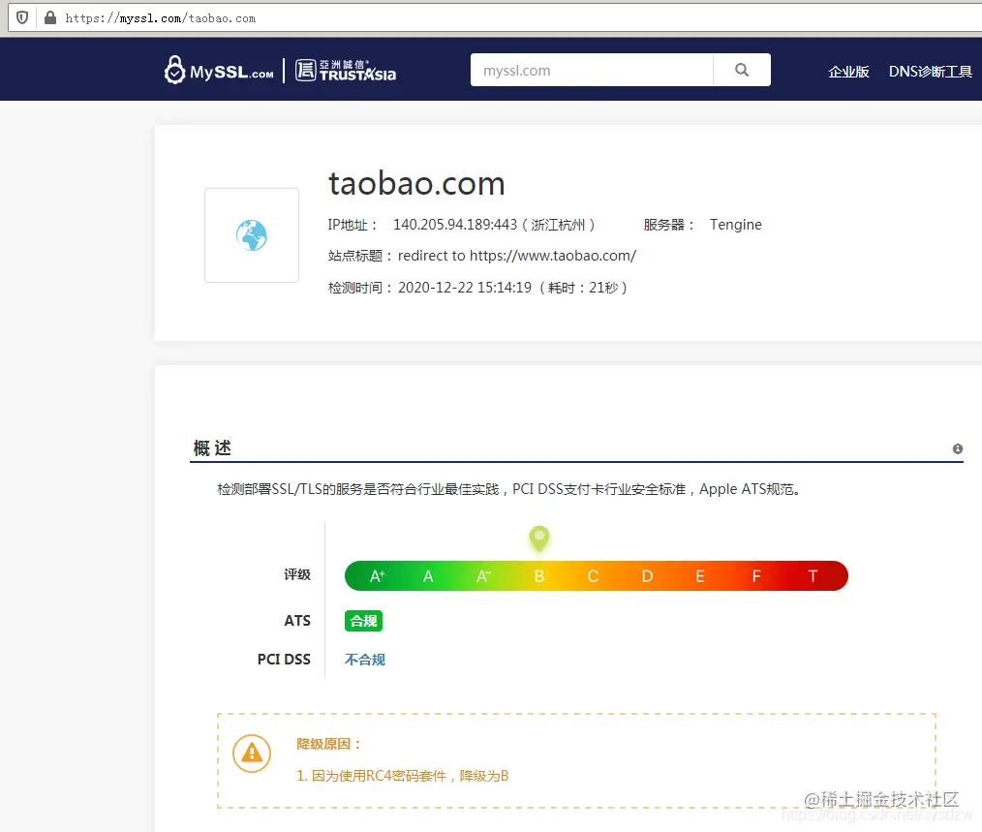This screenshot has width=982, height=832.
Task: Click the 评级 row label
Action: pyautogui.click(x=297, y=574)
